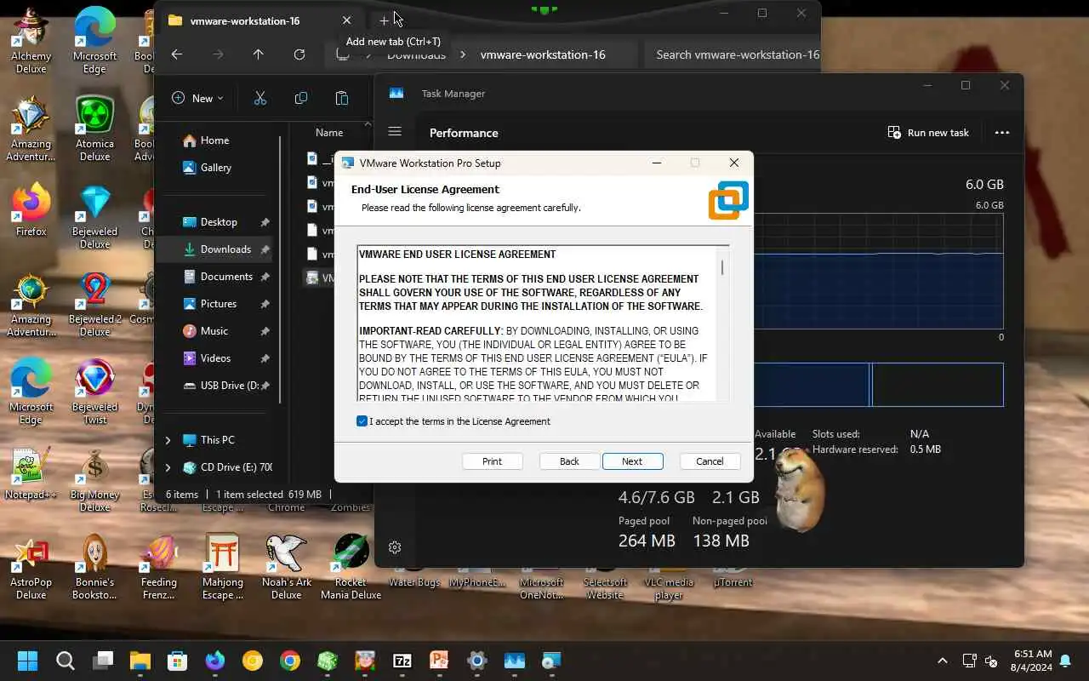This screenshot has width=1089, height=681.
Task: Click the Paste icon in Explorer toolbar
Action: 342,98
